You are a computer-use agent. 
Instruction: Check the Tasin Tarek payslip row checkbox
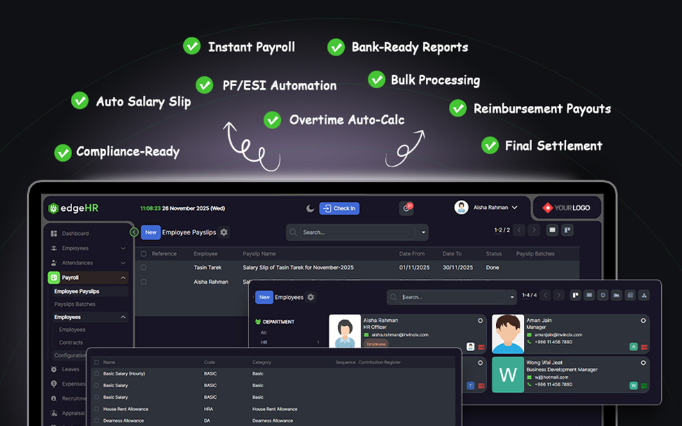pos(144,267)
